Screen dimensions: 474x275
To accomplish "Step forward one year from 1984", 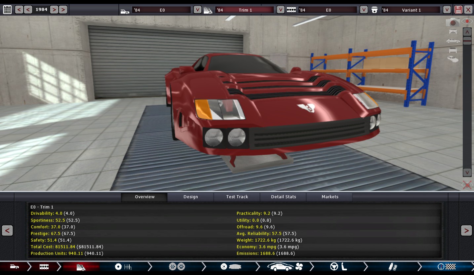I will point(54,10).
